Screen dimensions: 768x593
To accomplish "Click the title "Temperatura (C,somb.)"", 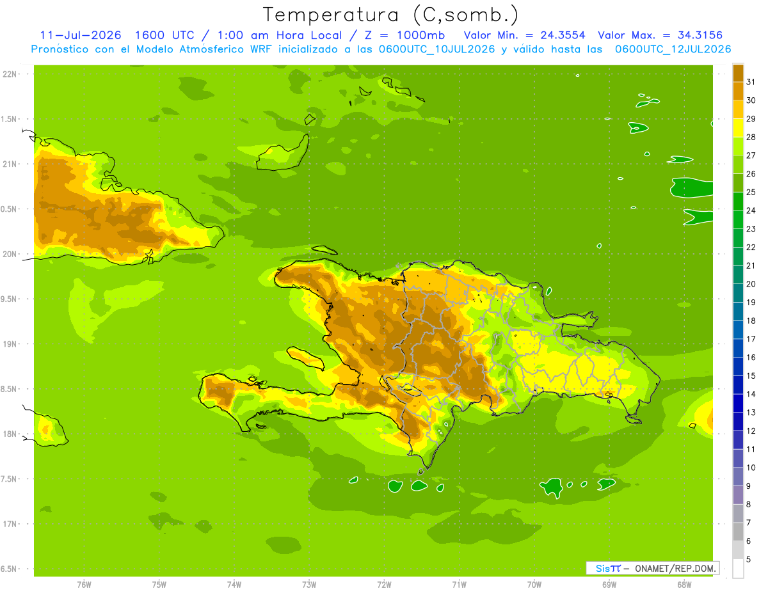I will point(390,14).
